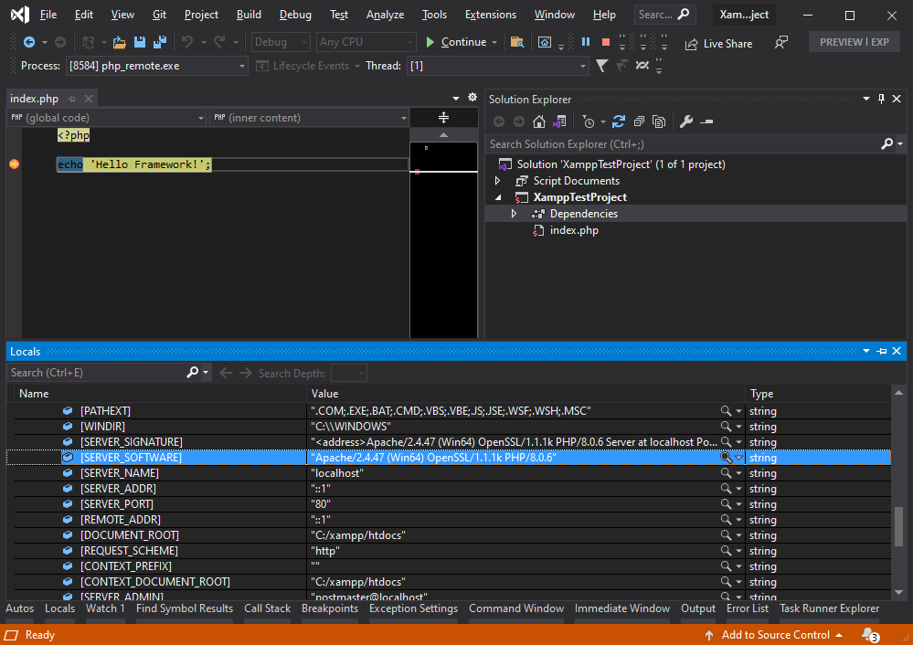
Task: Open the Continue button dropdown arrow
Action: click(x=494, y=42)
